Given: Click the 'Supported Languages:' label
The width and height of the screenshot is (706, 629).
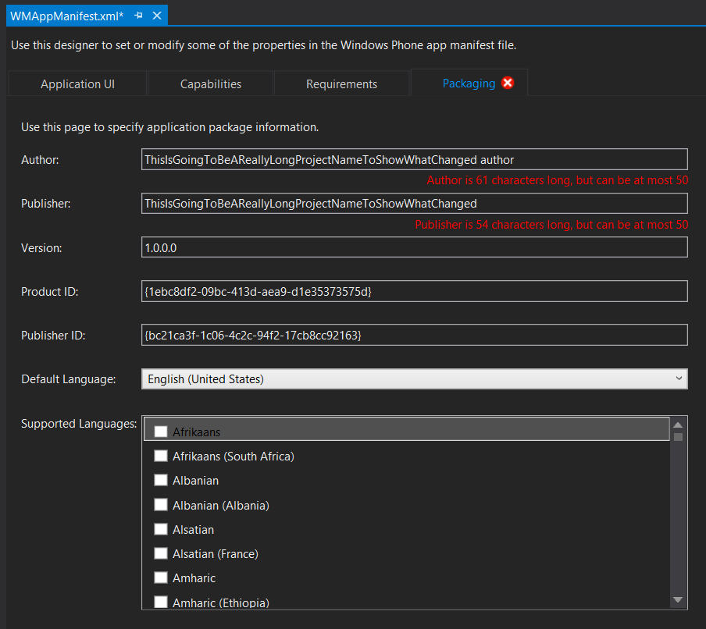Looking at the screenshot, I should click(x=79, y=424).
